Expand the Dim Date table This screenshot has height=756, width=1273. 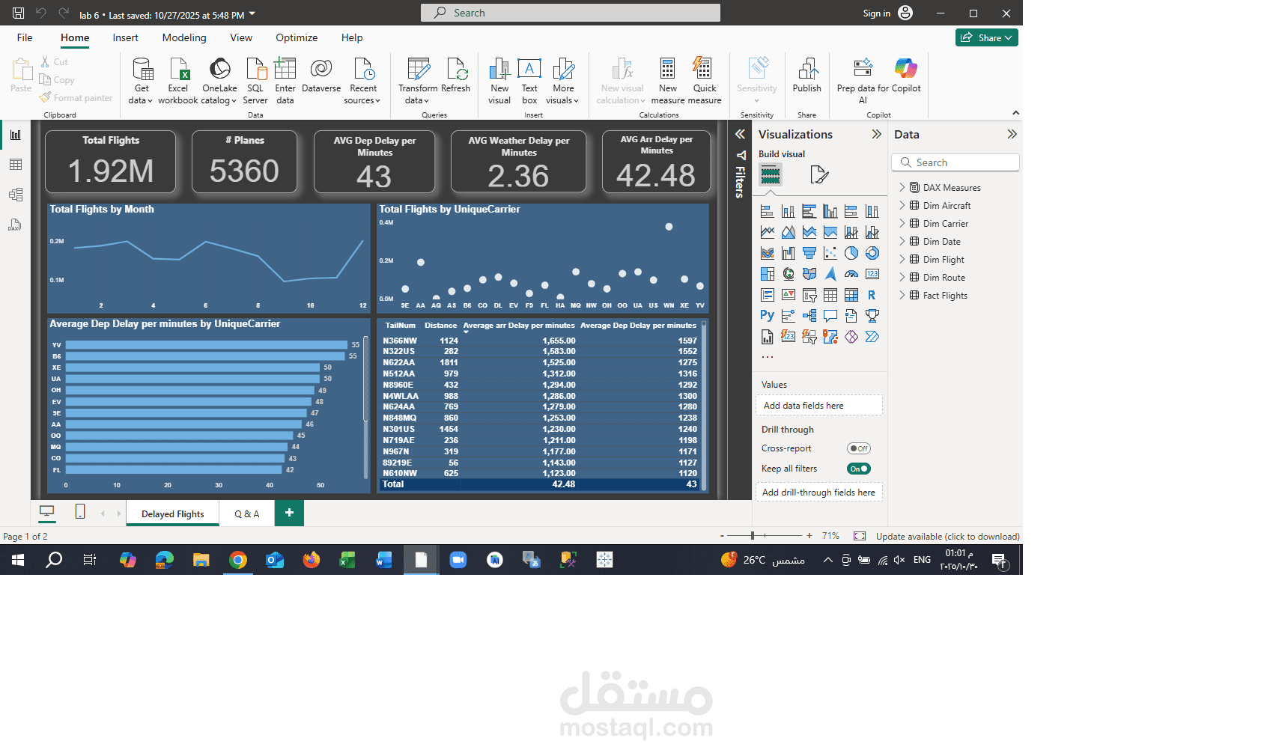902,241
